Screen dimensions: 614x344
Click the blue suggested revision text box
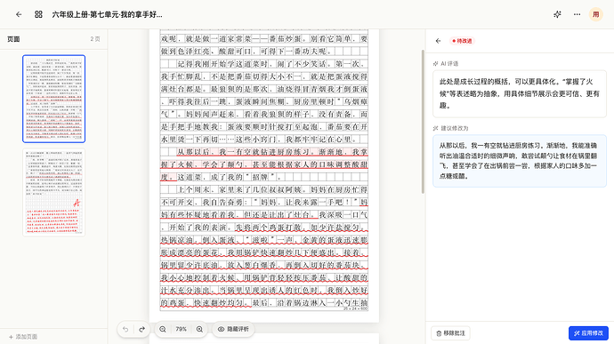pos(520,161)
